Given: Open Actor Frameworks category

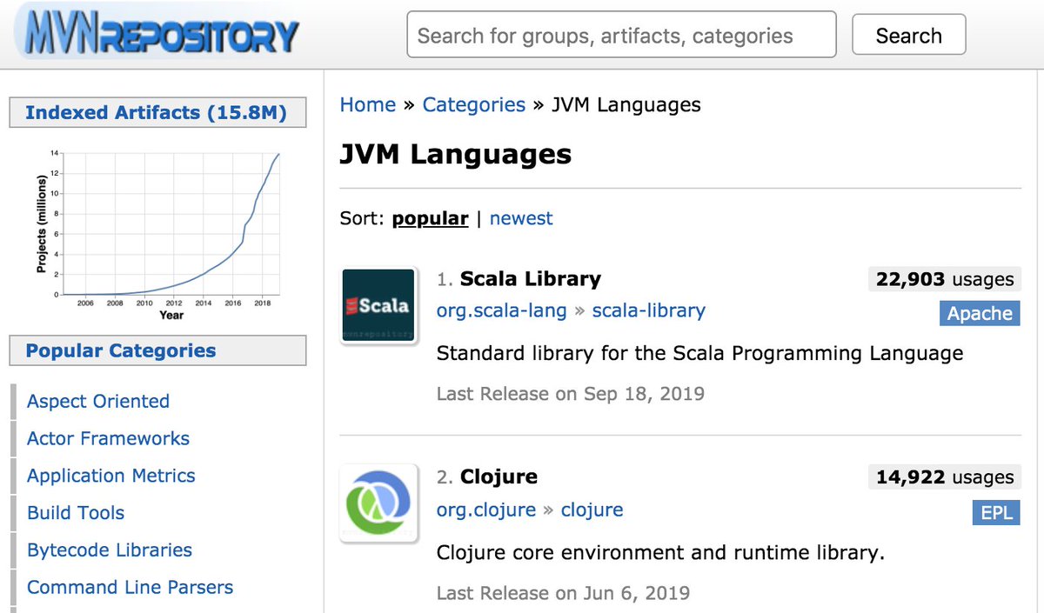Looking at the screenshot, I should click(x=108, y=438).
